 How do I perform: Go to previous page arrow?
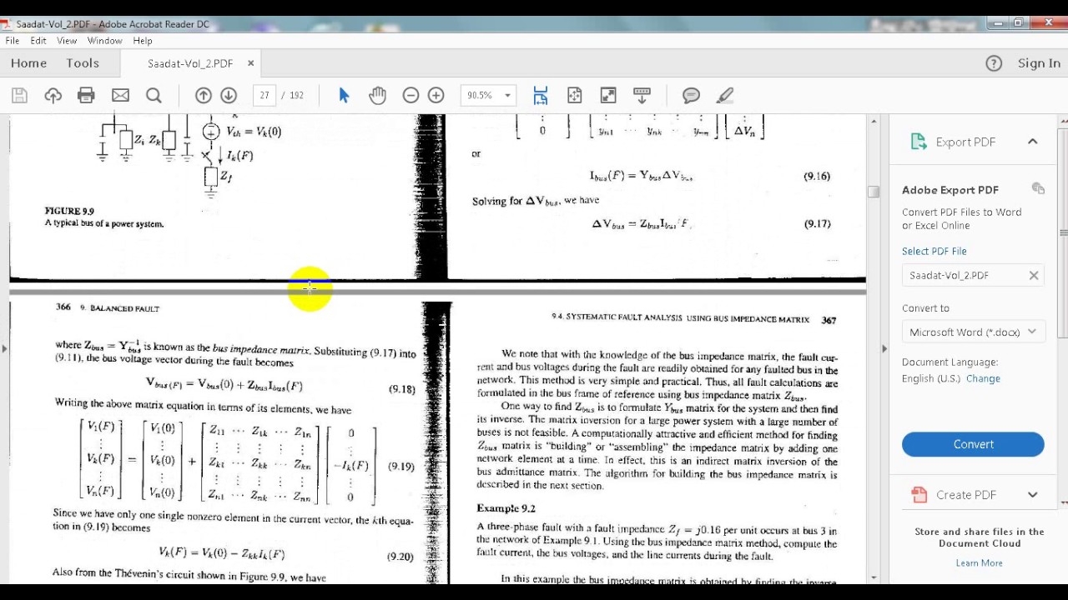pyautogui.click(x=203, y=96)
